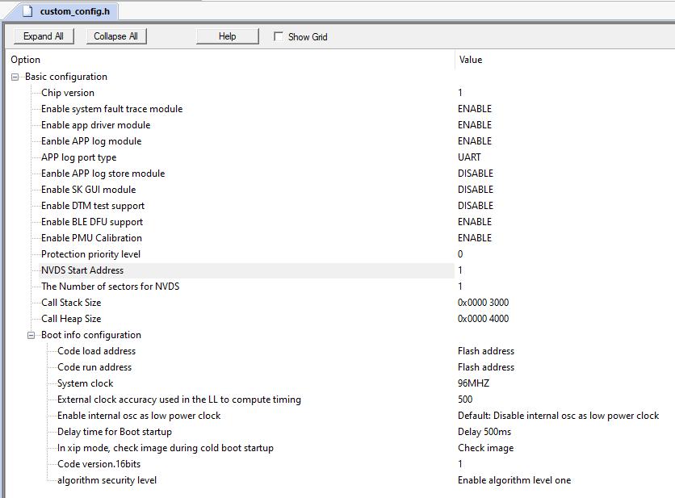
Task: Collapse the Boot info configuration node
Action: coord(31,335)
